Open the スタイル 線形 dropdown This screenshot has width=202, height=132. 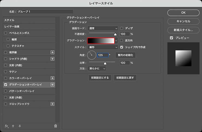(x=103, y=47)
